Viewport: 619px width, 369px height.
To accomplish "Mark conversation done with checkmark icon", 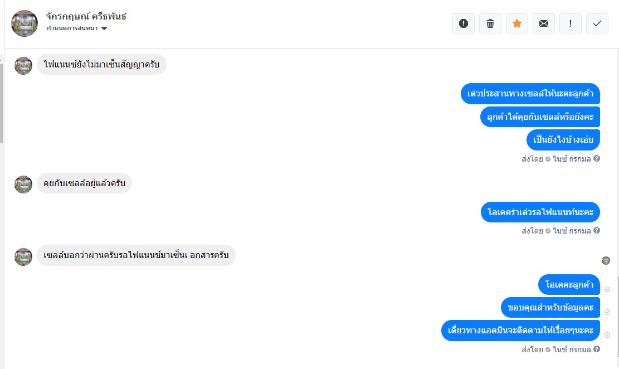I will (x=597, y=23).
